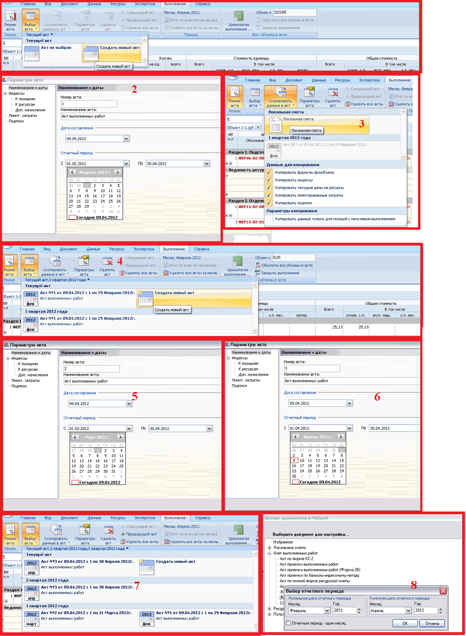The height and width of the screenshot is (636, 466).
Task: Open the end Месяц Апрель combo box
Action: click(x=408, y=611)
